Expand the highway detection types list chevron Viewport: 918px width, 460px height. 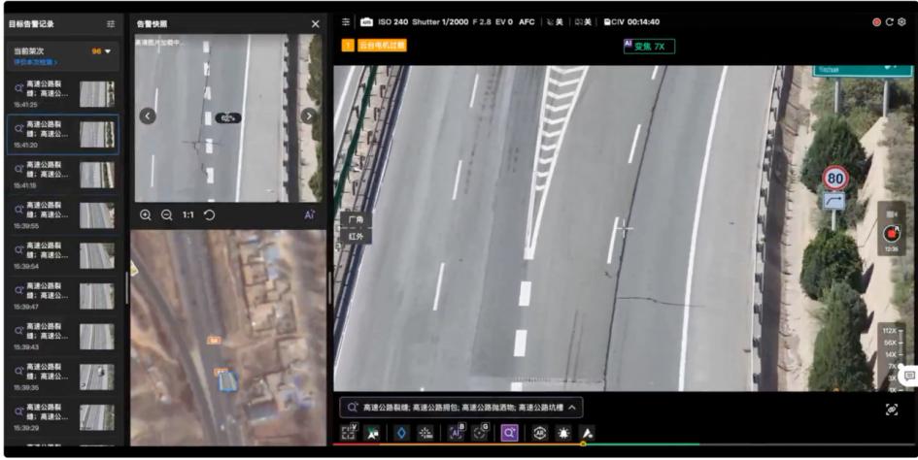tap(572, 408)
